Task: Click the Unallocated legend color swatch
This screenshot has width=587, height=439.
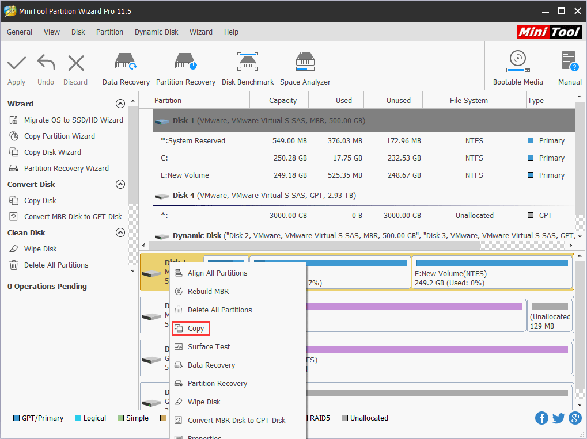Action: tap(345, 418)
